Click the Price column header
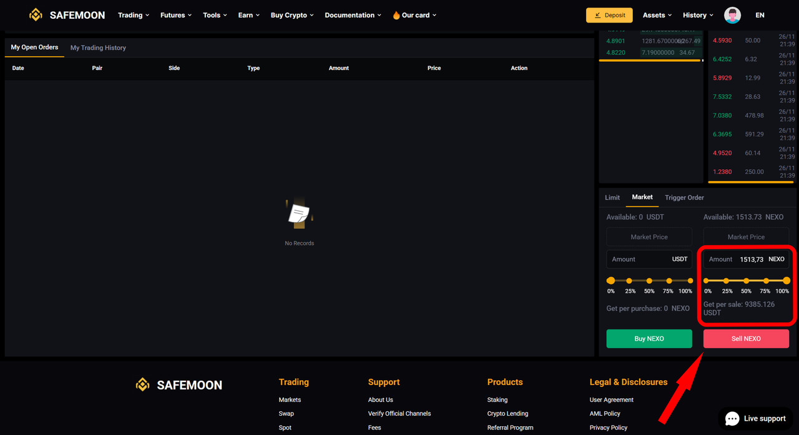799x435 pixels. pyautogui.click(x=434, y=68)
